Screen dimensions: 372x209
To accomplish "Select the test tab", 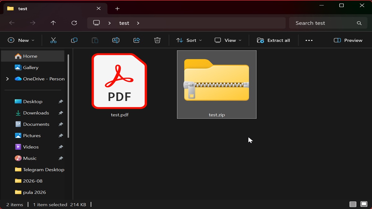I will click(55, 9).
